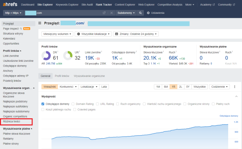This screenshot has height=149, width=242.
Task: Click the Linki zwrotne info icon
Action: coord(102,51)
